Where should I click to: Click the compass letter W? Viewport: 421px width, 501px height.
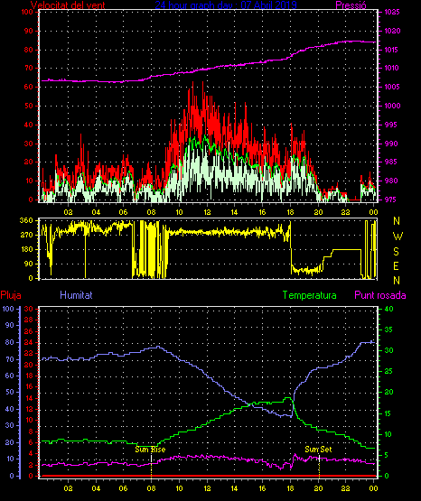pos(398,237)
